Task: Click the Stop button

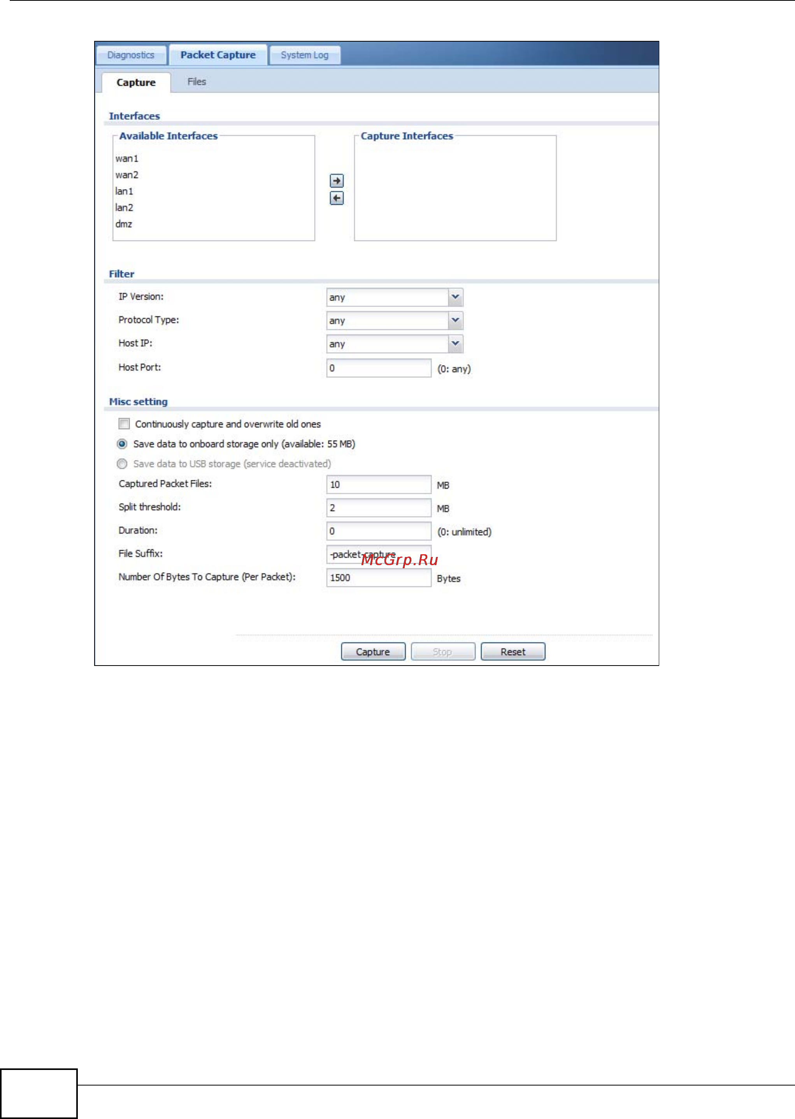Action: coord(443,652)
